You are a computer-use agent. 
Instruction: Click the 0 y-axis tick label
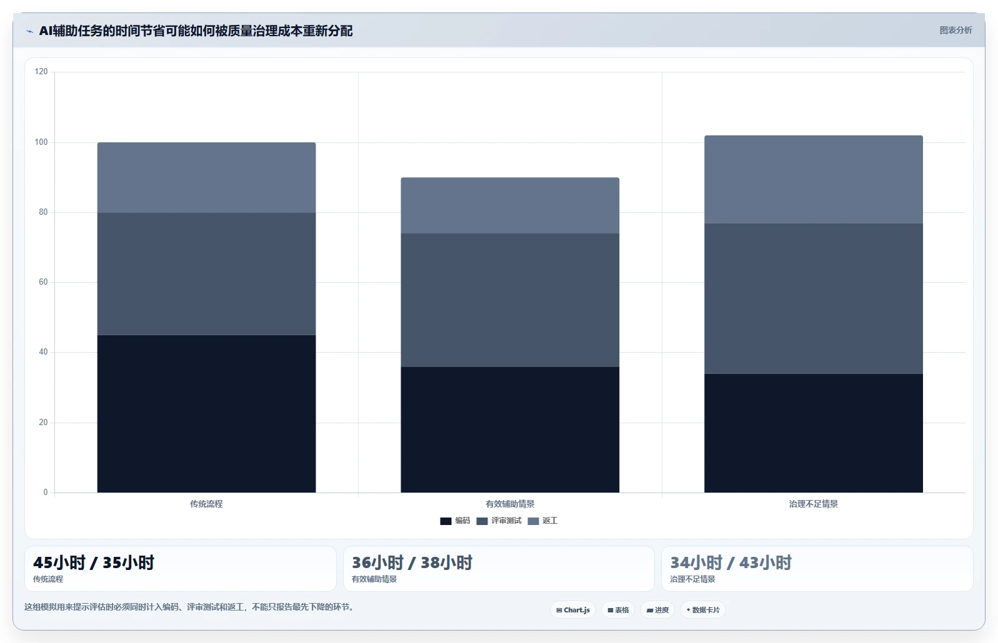(46, 493)
